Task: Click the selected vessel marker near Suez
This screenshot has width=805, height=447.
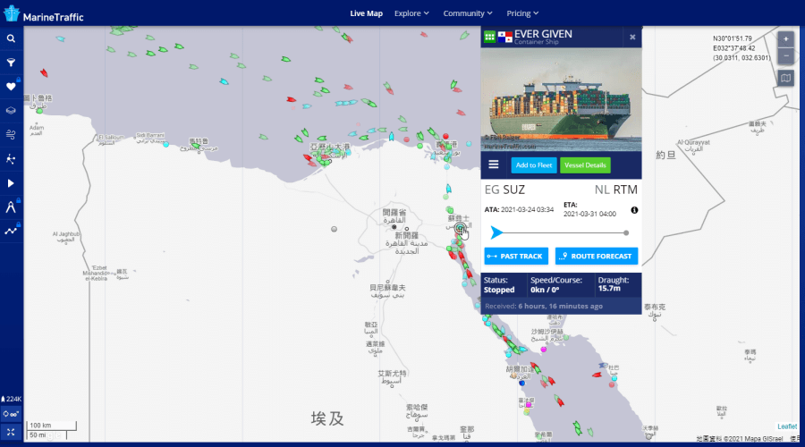Action: [x=460, y=228]
